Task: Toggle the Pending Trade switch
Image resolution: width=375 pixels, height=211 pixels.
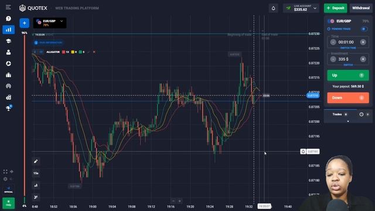Action: 364,29
